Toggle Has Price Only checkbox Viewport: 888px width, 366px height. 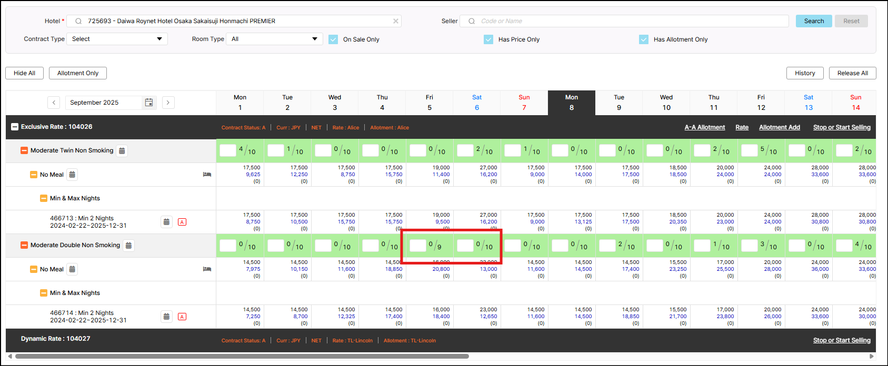488,39
